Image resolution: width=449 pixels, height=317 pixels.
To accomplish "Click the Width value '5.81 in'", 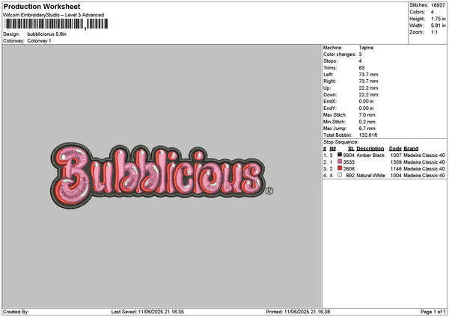I will (439, 25).
